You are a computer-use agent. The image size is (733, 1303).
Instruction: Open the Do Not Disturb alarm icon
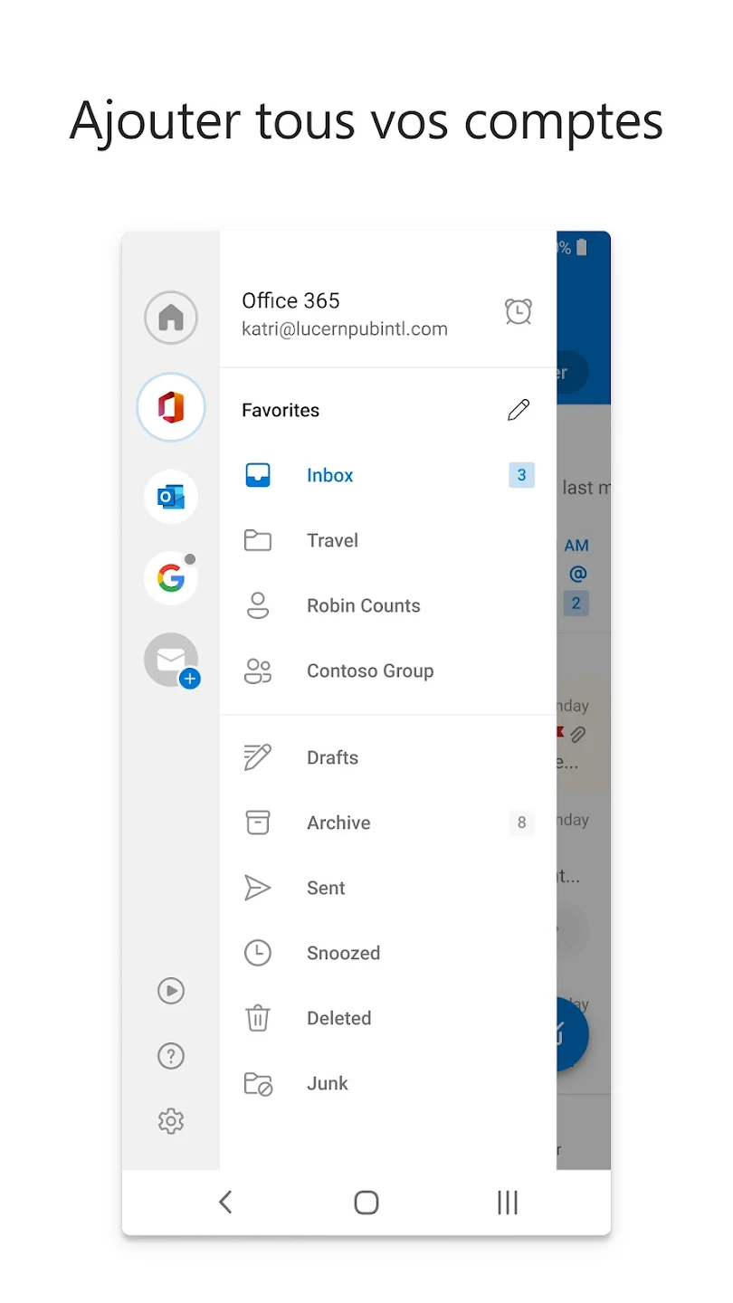pyautogui.click(x=518, y=311)
